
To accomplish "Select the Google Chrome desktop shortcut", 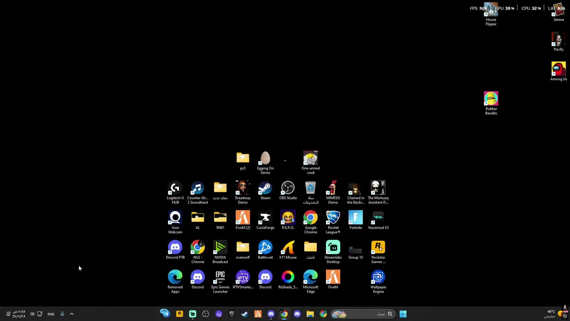I will 310,223.
